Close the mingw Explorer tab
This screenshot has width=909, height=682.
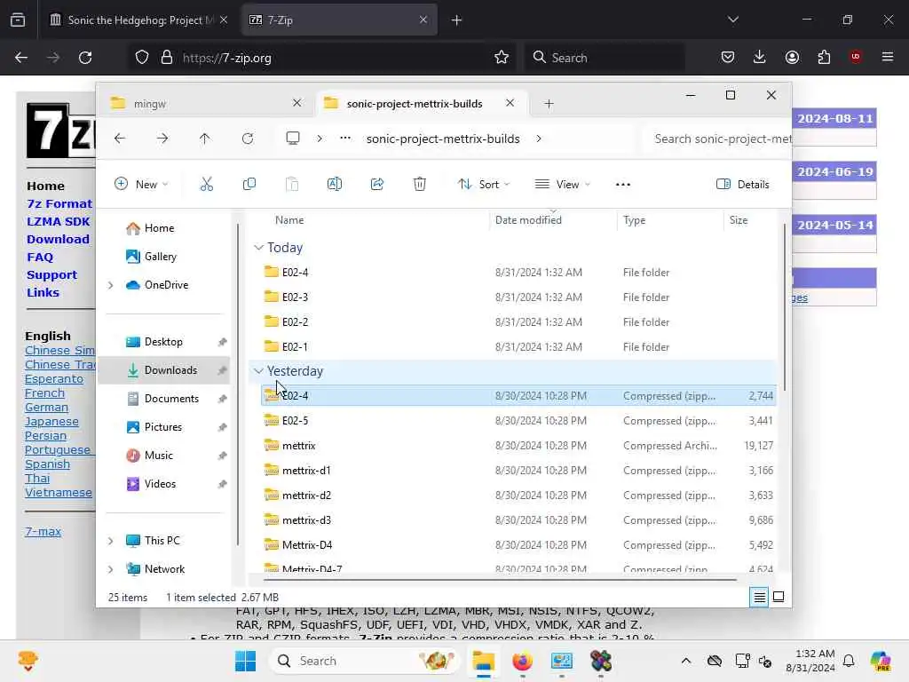click(296, 103)
